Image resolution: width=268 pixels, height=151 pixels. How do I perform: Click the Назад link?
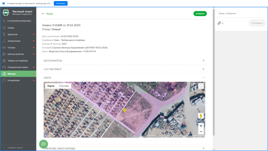tap(50, 14)
